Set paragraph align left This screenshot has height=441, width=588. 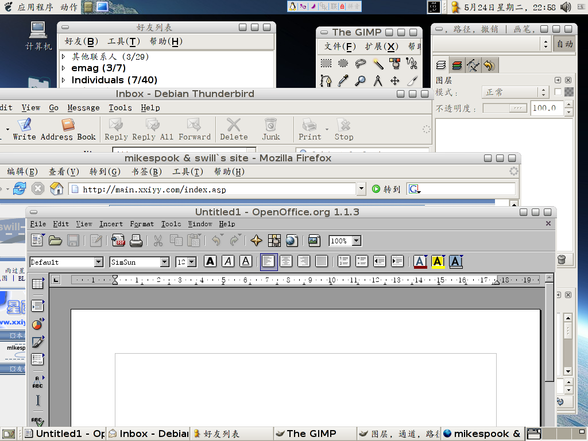click(269, 262)
